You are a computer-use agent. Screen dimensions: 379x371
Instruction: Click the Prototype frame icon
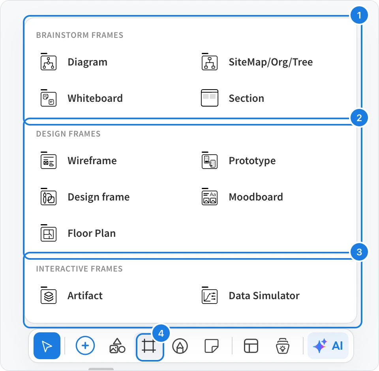click(x=210, y=161)
